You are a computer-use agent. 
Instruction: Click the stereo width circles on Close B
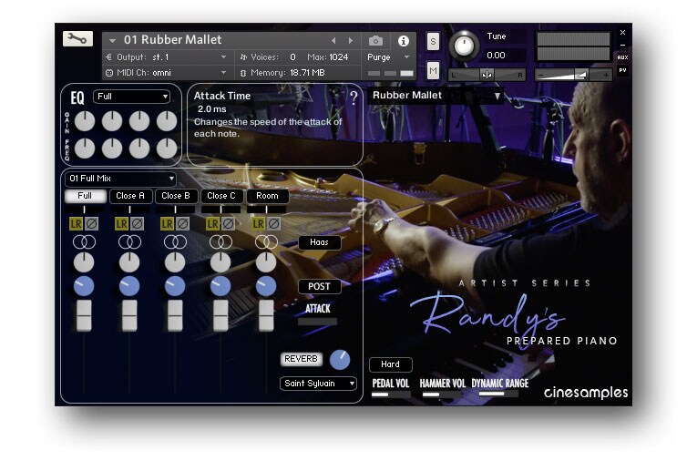coord(175,242)
